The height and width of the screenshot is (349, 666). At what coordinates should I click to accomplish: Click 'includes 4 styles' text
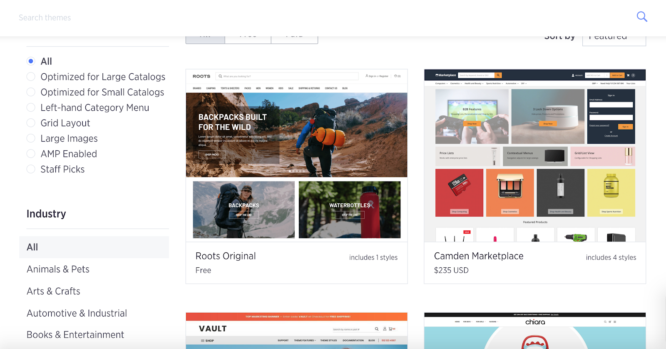(611, 257)
